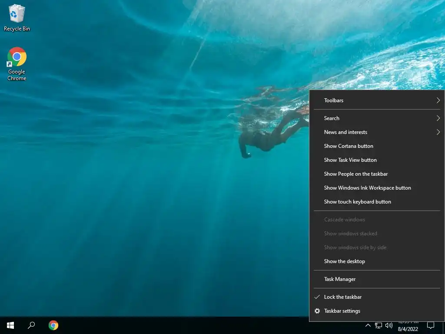The height and width of the screenshot is (334, 445).
Task: Open the network status tray icon
Action: click(379, 325)
